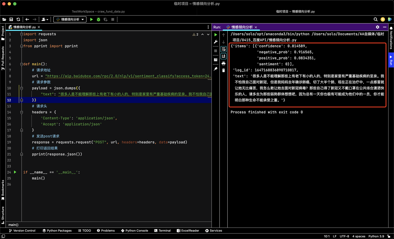Image resolution: width=394 pixels, height=239 pixels.
Task: Open TODO tool window
Action: [85, 231]
